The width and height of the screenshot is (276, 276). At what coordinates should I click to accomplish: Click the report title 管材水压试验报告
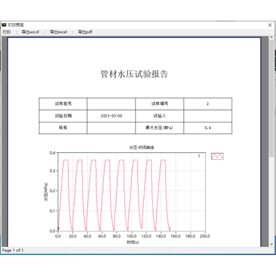point(134,74)
